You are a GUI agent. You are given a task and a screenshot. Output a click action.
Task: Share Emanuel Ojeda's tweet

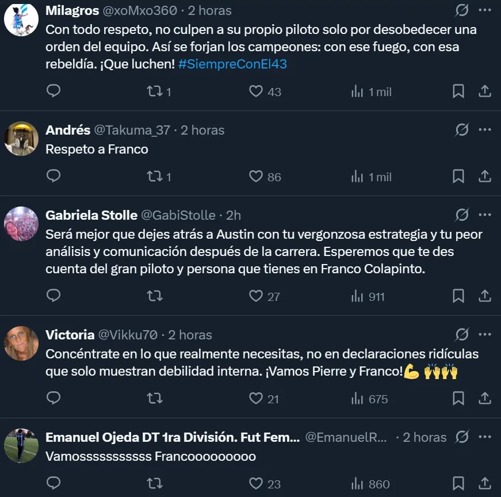484,483
